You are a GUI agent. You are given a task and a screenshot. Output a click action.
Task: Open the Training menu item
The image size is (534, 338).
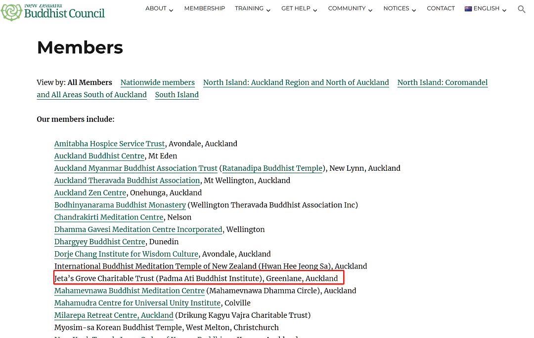tap(249, 8)
